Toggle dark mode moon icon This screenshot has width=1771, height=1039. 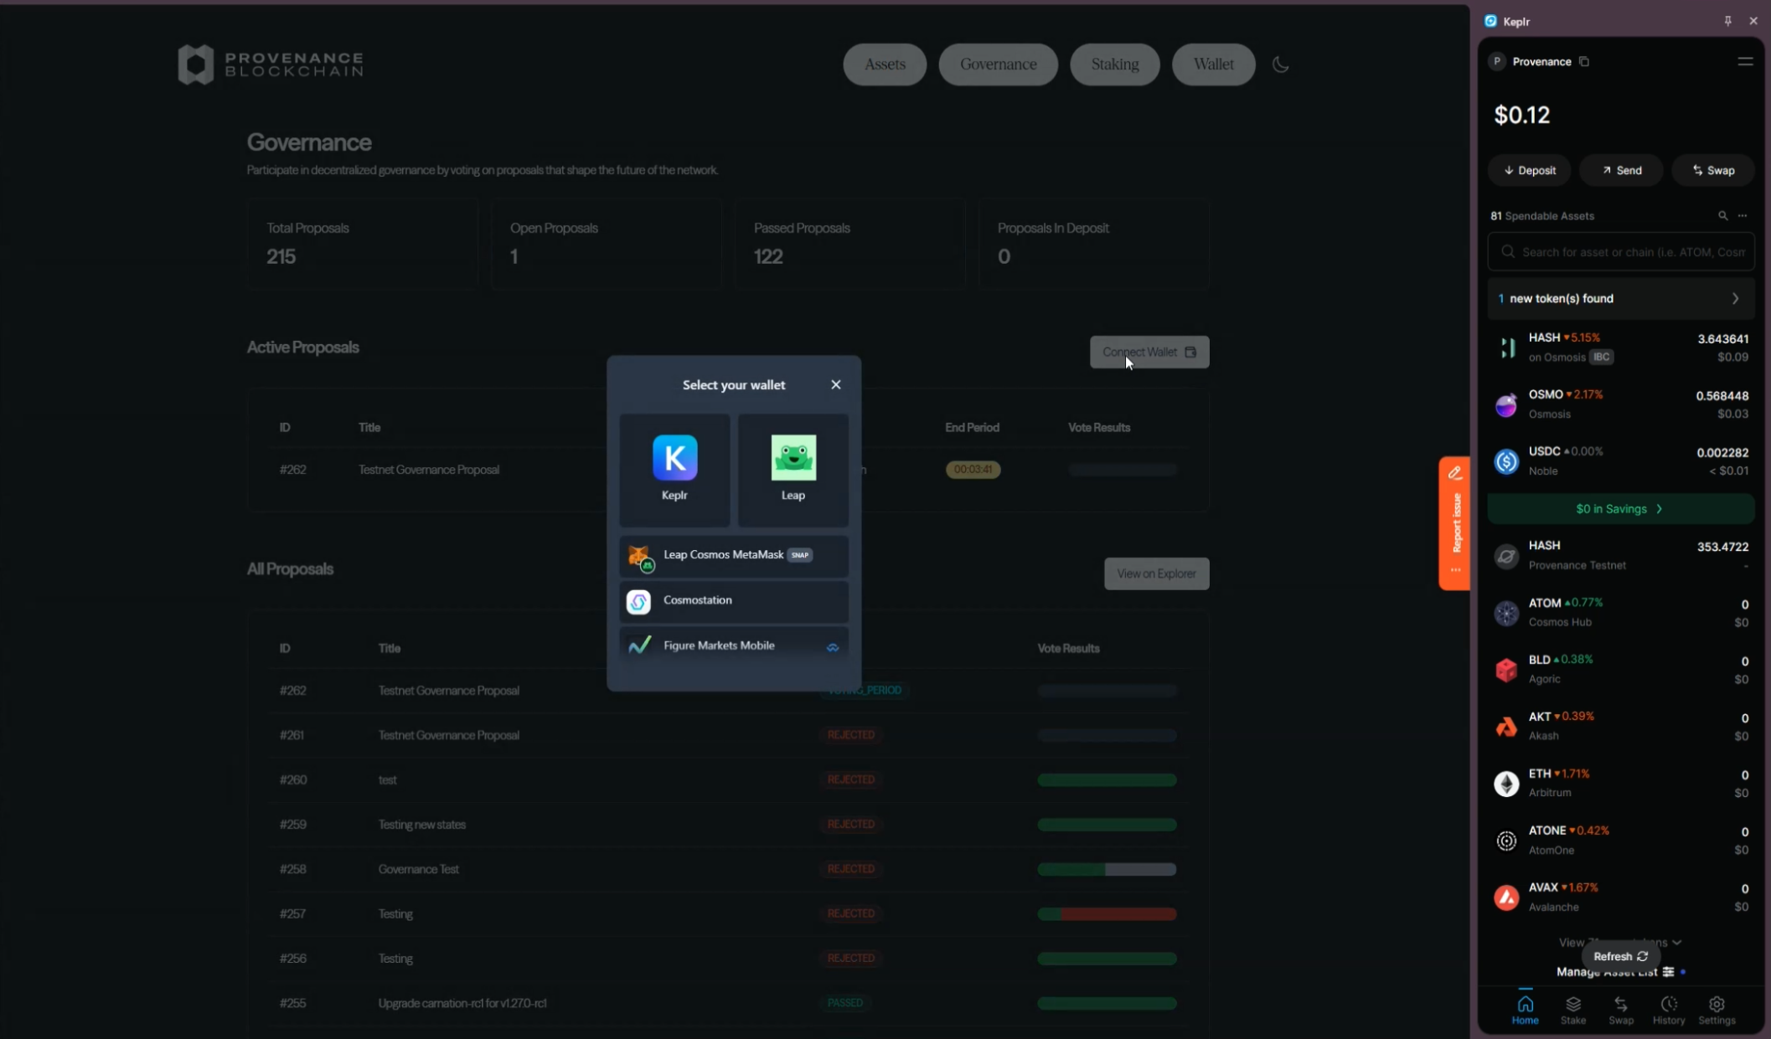[1280, 64]
